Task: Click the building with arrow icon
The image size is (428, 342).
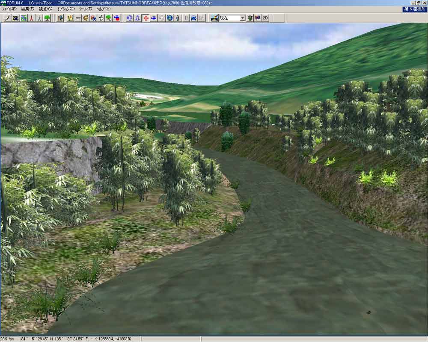Action: 61,18
